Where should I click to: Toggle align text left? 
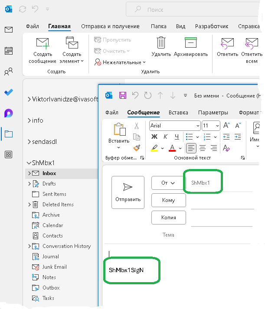pyautogui.click(x=191, y=148)
